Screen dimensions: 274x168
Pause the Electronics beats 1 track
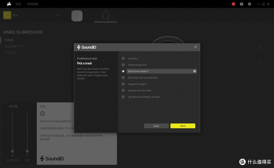[x=194, y=71]
